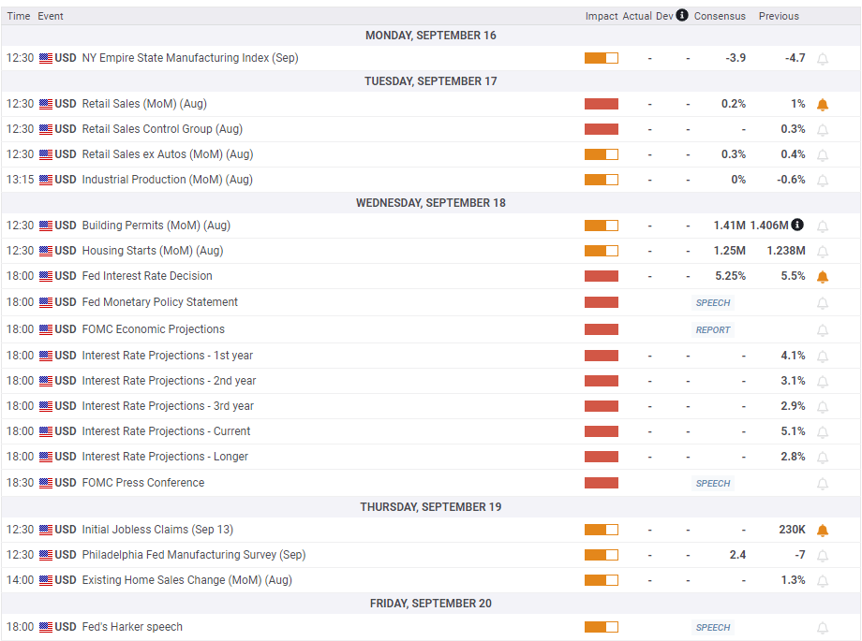This screenshot has height=641, width=862.
Task: Click the Dev column header text
Action: pos(664,16)
